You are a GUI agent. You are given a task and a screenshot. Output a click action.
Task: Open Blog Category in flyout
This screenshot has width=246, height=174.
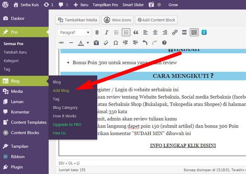pos(65,107)
